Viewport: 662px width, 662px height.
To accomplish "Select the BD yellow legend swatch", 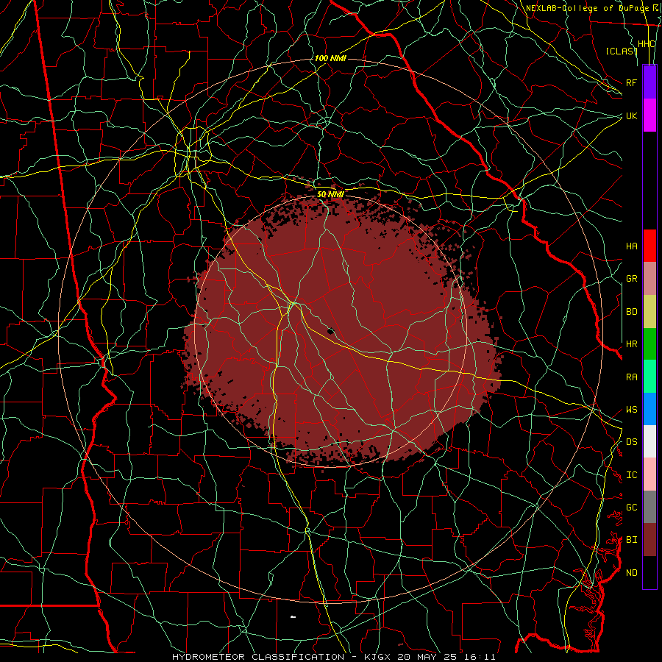I will [x=649, y=312].
